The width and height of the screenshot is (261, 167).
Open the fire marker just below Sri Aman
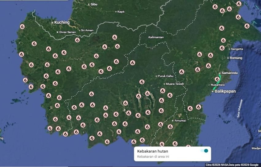coord(77,40)
